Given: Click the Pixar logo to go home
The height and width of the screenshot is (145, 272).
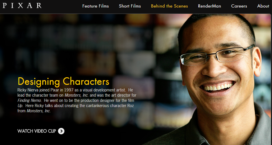Looking at the screenshot, I should (22, 5).
